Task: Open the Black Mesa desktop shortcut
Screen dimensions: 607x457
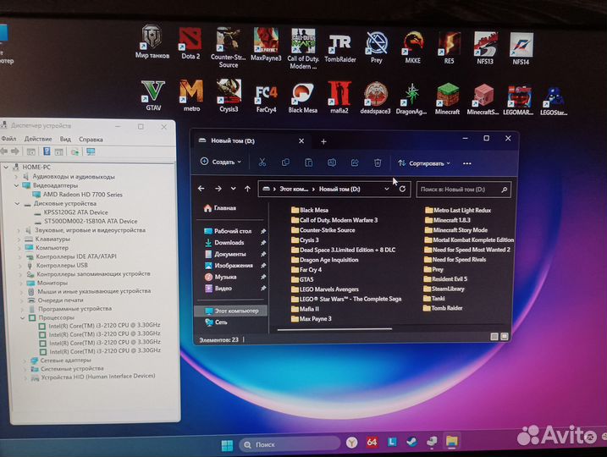Action: [x=302, y=94]
